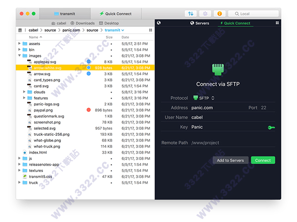Screen dimensions: 297x222
Task: Open the transmit path dropdown
Action: pos(114,30)
